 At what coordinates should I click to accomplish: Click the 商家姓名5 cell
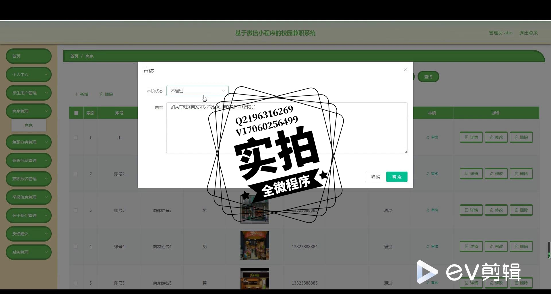click(x=162, y=283)
